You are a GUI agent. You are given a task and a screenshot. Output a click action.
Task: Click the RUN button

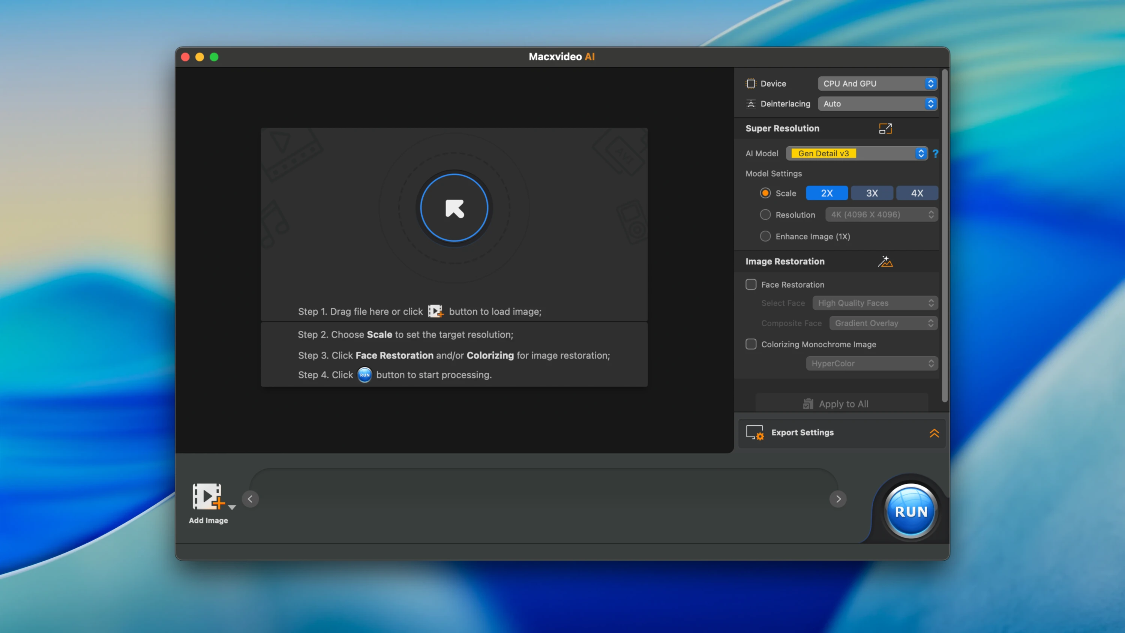911,511
